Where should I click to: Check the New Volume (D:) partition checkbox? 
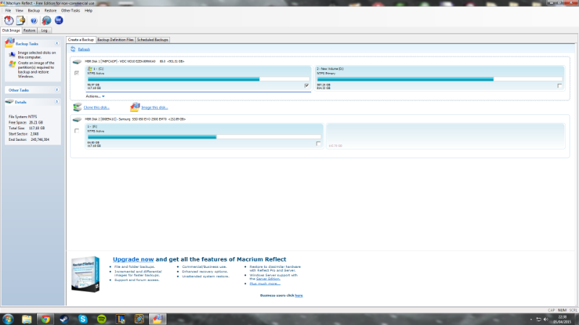(x=559, y=85)
